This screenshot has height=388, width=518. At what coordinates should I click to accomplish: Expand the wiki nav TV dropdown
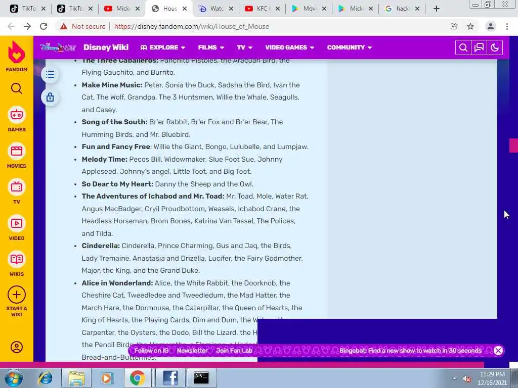[x=245, y=47]
